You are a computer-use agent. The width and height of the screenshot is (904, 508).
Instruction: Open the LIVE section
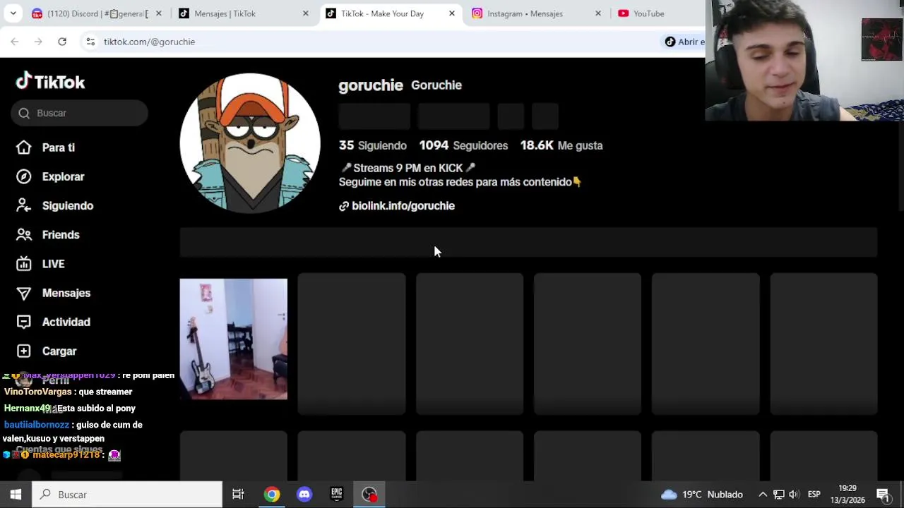[x=53, y=264]
